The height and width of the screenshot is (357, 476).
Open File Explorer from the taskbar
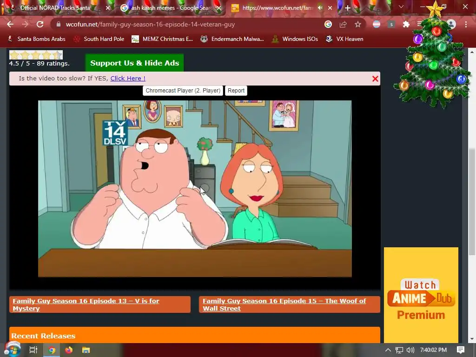[x=86, y=350]
